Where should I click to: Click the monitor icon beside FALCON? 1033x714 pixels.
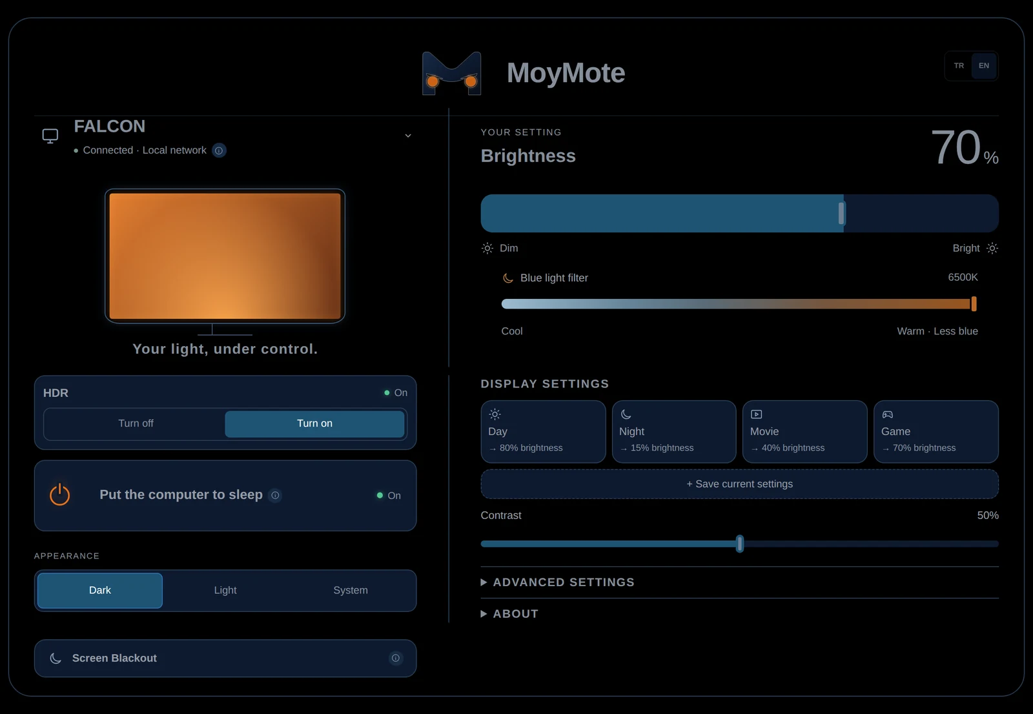(50, 136)
